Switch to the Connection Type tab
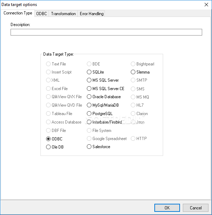Screen dimensions: 212x215 pyautogui.click(x=18, y=13)
